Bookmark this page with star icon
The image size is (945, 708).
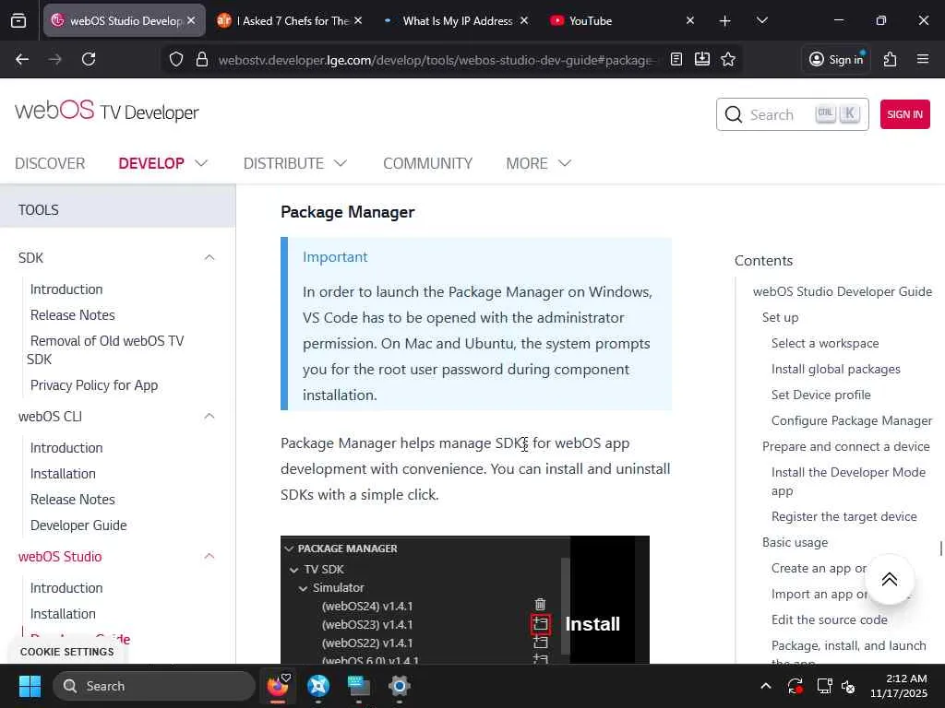point(728,59)
